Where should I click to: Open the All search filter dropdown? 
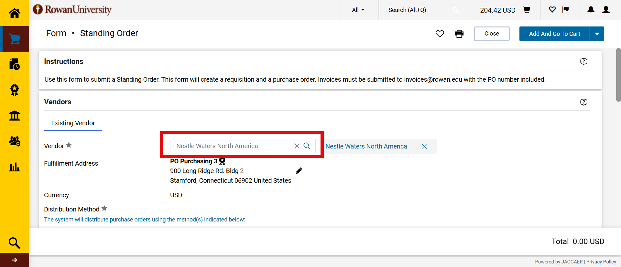coord(358,10)
